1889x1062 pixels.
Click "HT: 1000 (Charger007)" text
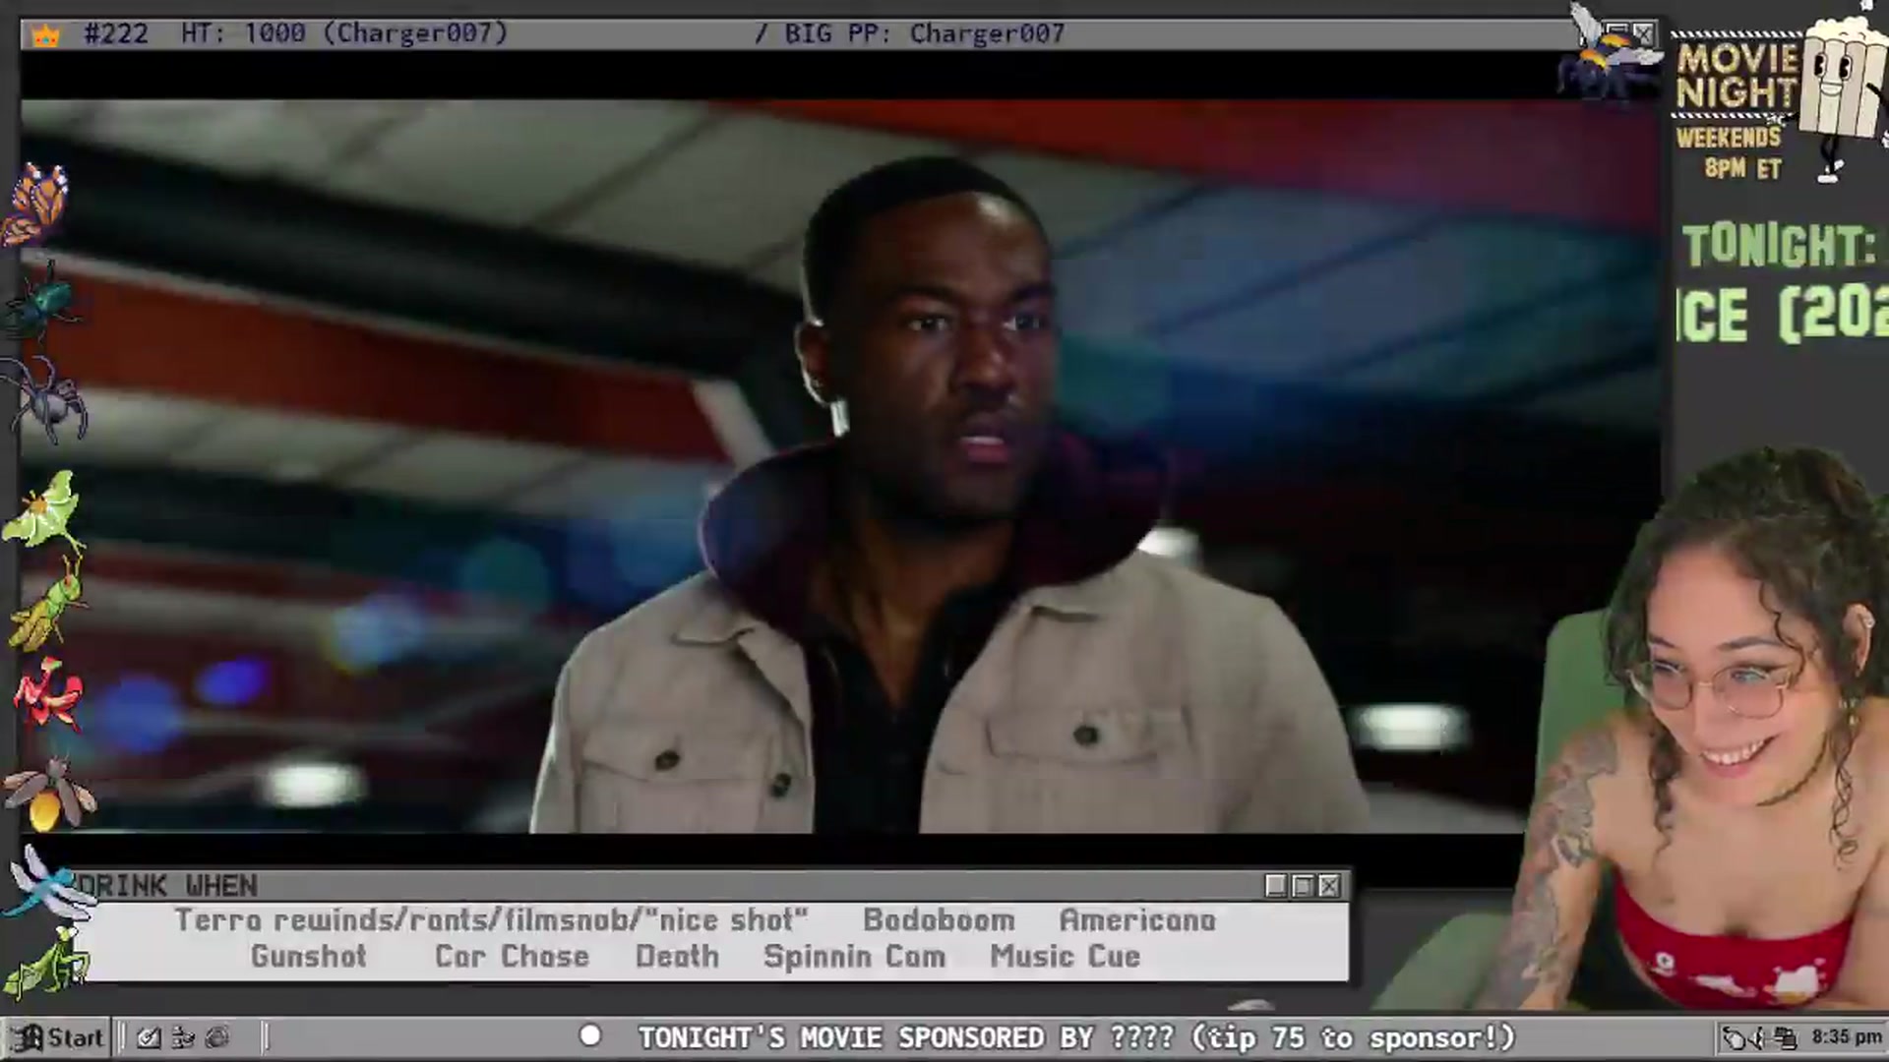[x=344, y=33]
